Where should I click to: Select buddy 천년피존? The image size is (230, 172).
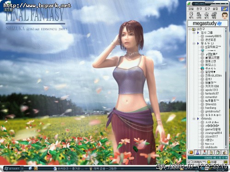(x=211, y=40)
